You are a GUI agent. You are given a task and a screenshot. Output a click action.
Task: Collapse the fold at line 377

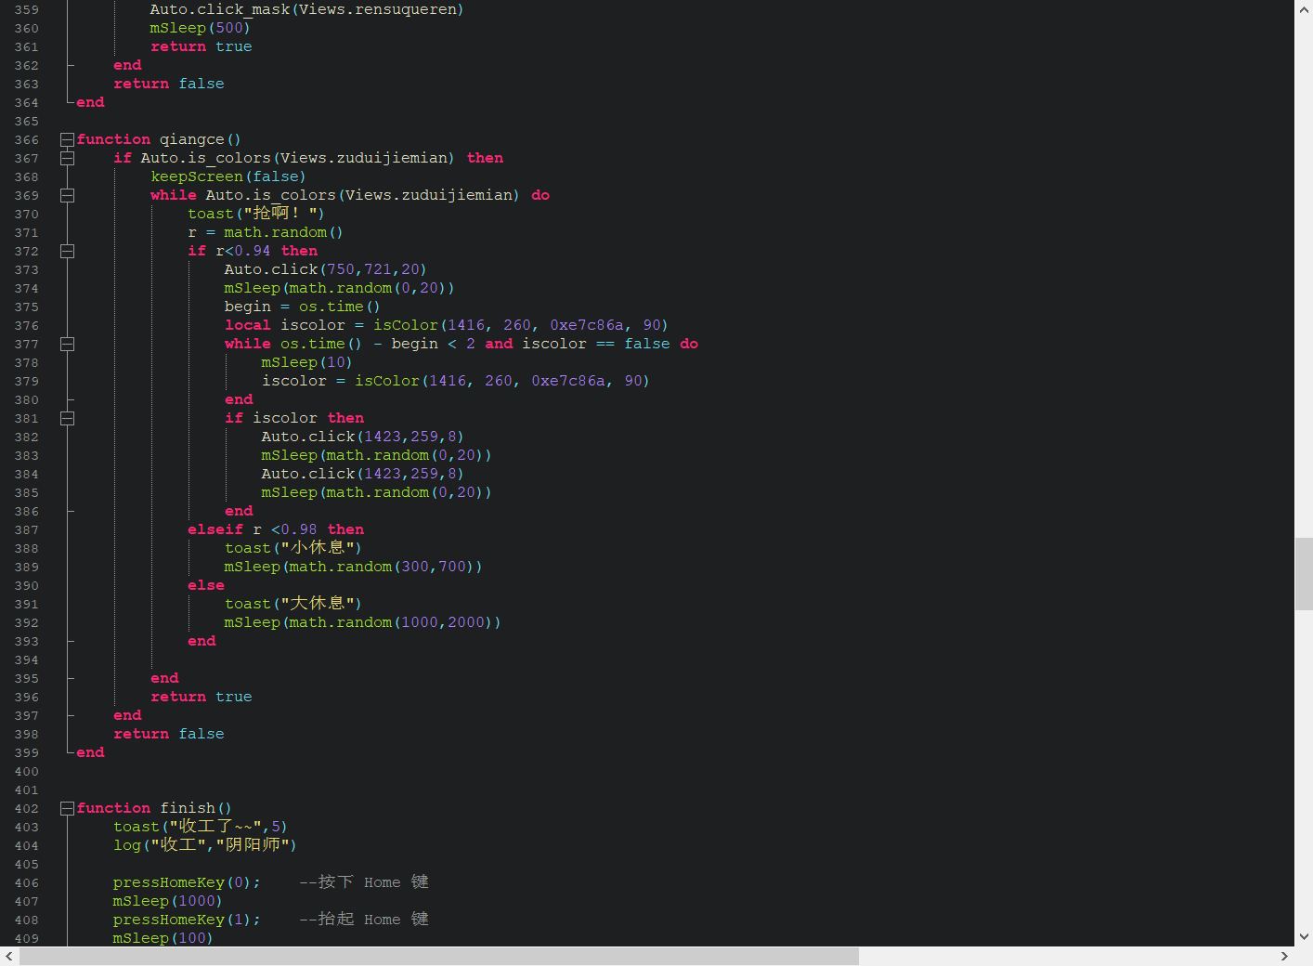67,344
